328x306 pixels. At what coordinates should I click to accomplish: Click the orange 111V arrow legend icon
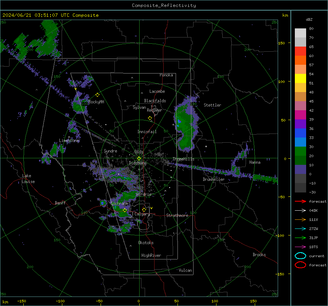pos(300,219)
